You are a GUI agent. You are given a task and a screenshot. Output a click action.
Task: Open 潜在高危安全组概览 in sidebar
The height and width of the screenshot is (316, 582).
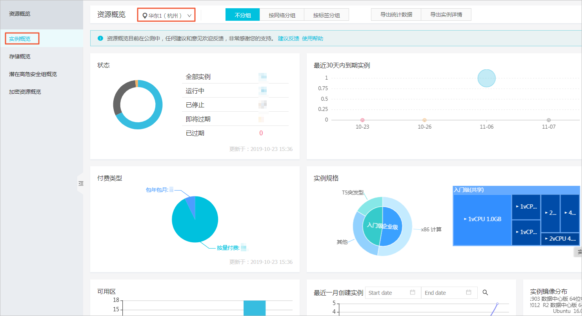click(33, 74)
